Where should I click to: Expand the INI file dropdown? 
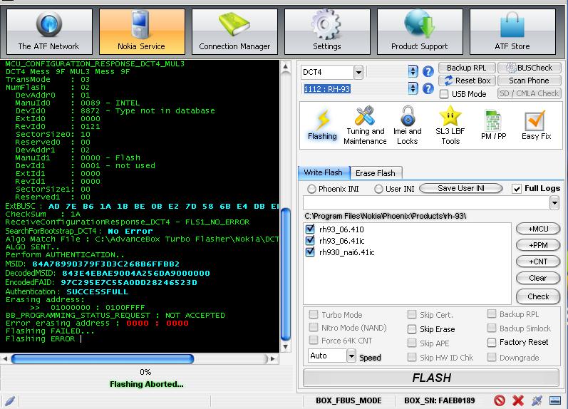[554, 203]
